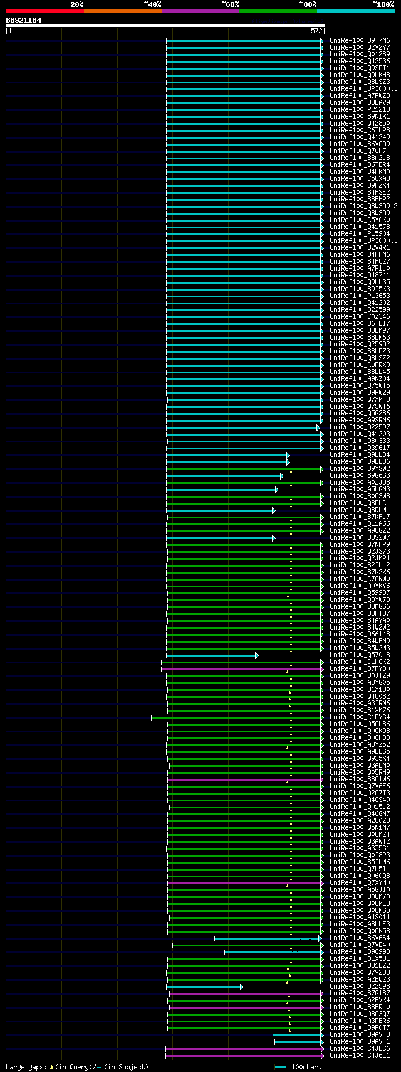The height and width of the screenshot is (1072, 401).
Task: Open hit UniRef100_Q2V2Y7
Action: [x=360, y=48]
